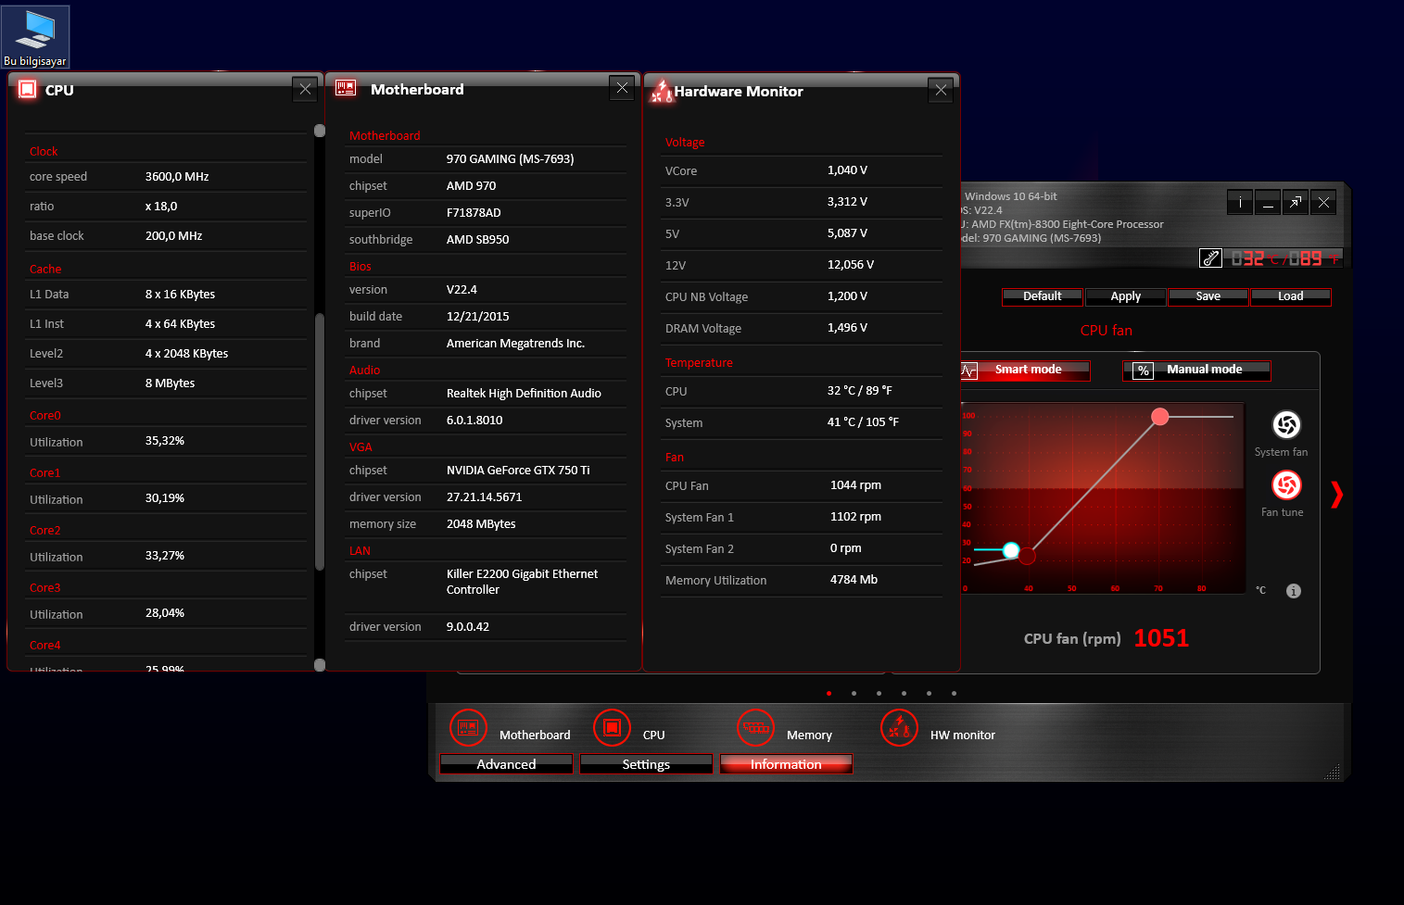Click the detach arrow button in Command Center title bar
The height and width of the screenshot is (905, 1404).
tap(1296, 202)
